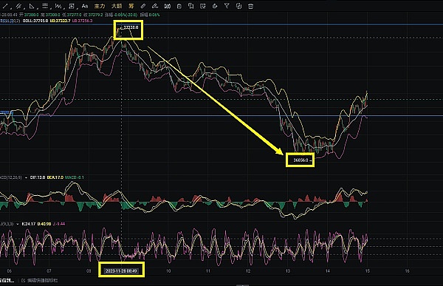
Task: Click the 16 label on time axis
Action: pos(407,270)
